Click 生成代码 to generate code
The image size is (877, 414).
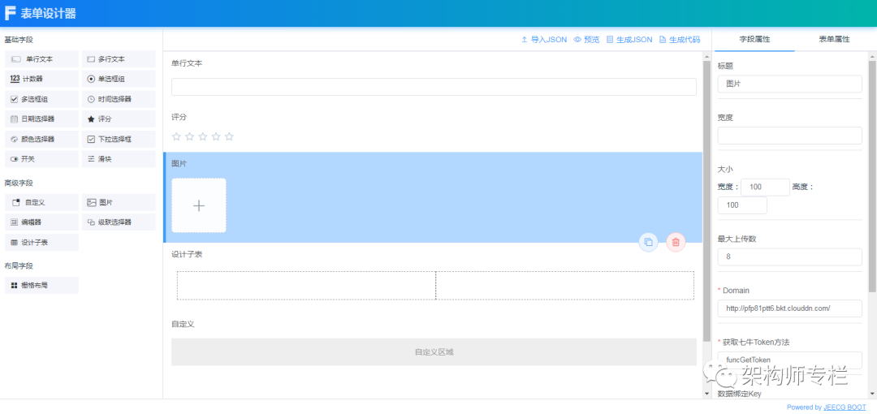680,40
